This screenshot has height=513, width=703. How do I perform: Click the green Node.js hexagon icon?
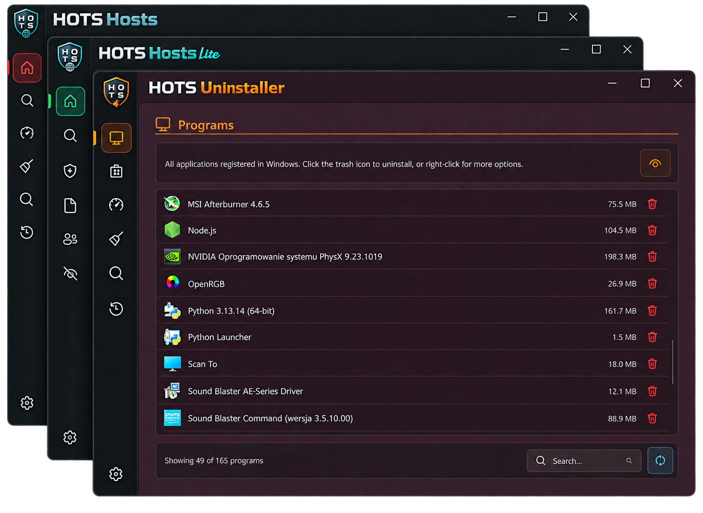pos(172,230)
